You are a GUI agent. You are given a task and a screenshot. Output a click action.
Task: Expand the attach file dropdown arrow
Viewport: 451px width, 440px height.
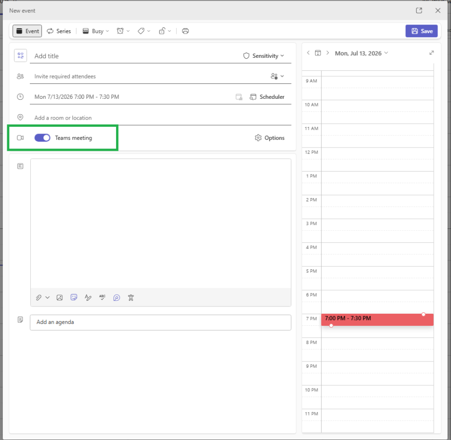pyautogui.click(x=48, y=297)
